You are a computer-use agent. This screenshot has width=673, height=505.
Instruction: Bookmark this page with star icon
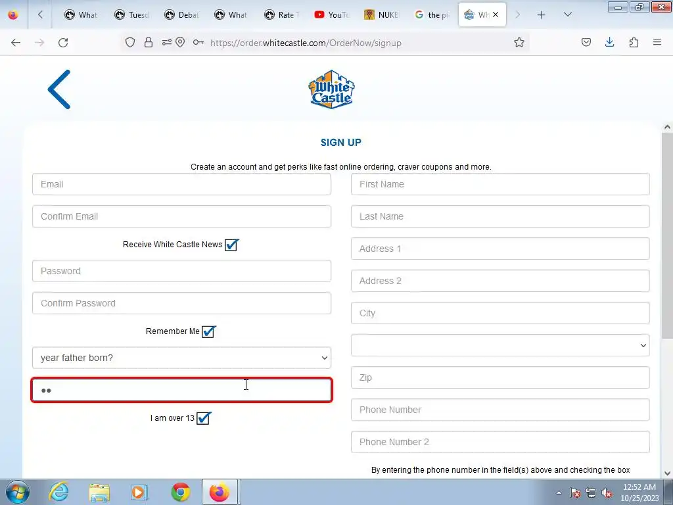519,43
